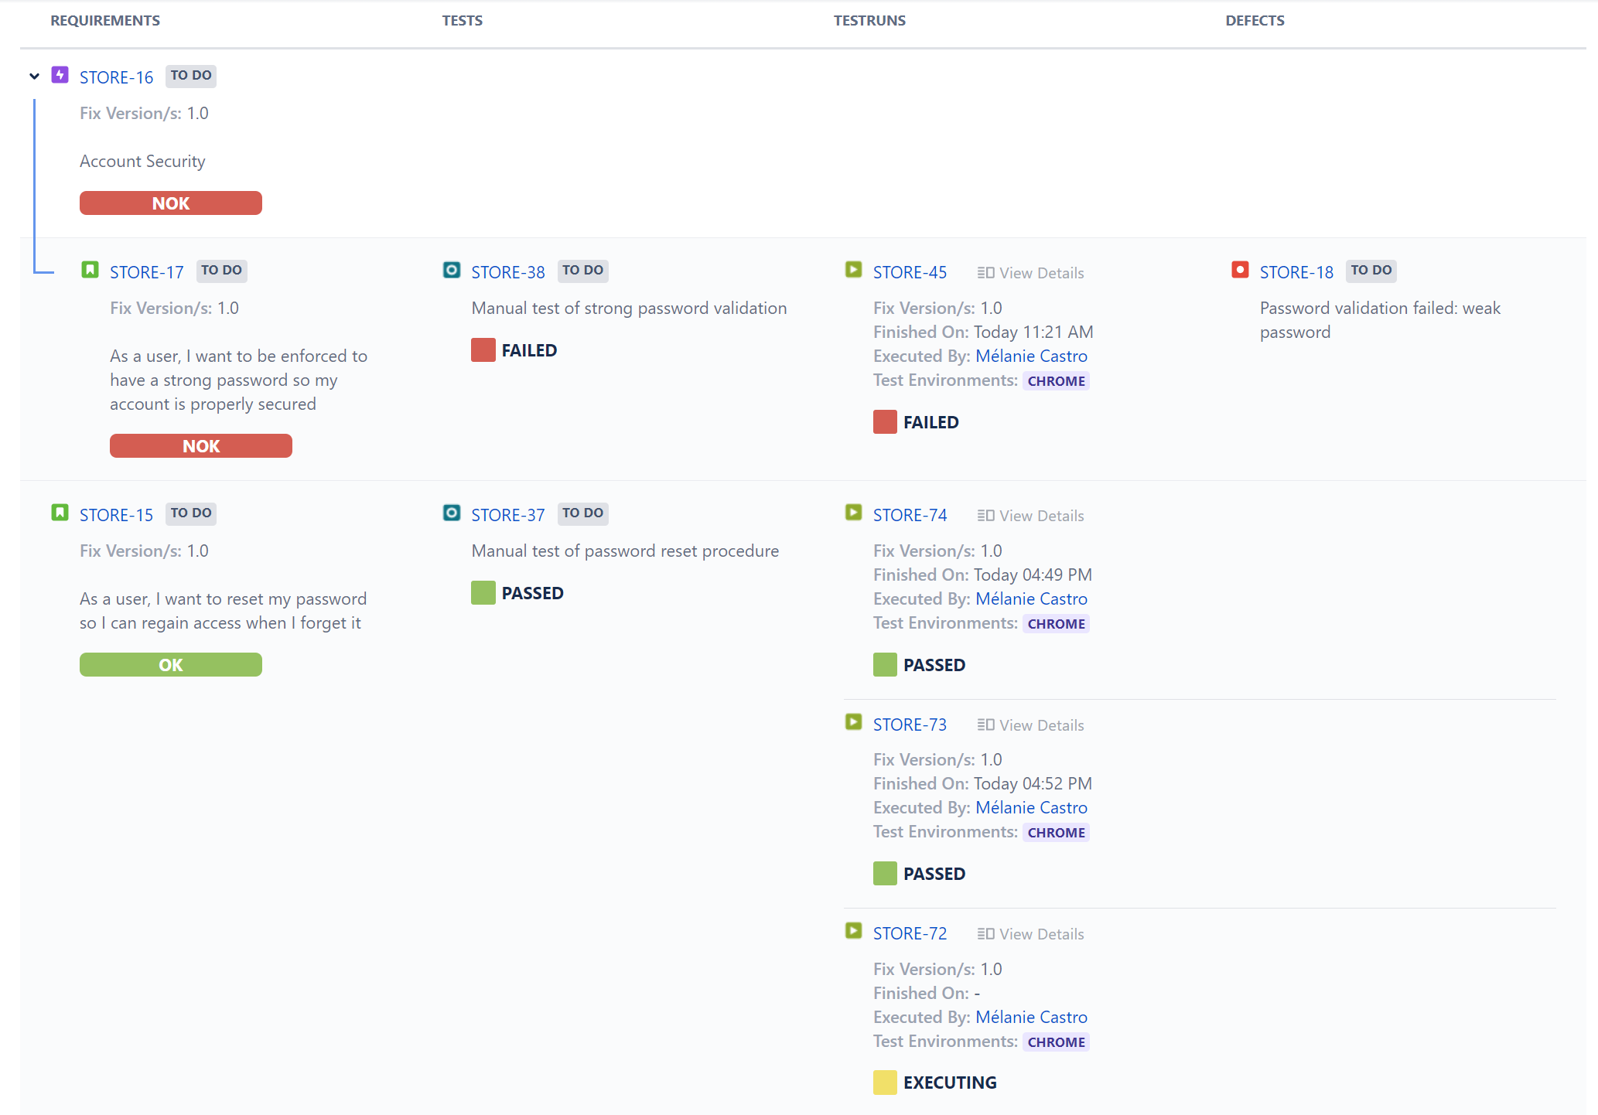Click CHROME environment tag on STORE-74
Viewport: 1598px width, 1115px height.
pyautogui.click(x=1056, y=624)
